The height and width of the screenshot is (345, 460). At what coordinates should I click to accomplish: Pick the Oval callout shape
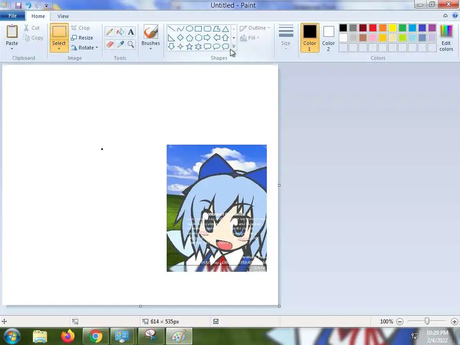pos(217,46)
